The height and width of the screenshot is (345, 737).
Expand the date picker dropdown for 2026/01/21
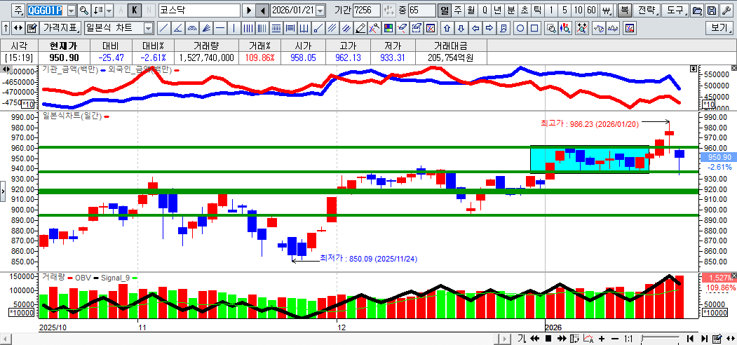320,11
